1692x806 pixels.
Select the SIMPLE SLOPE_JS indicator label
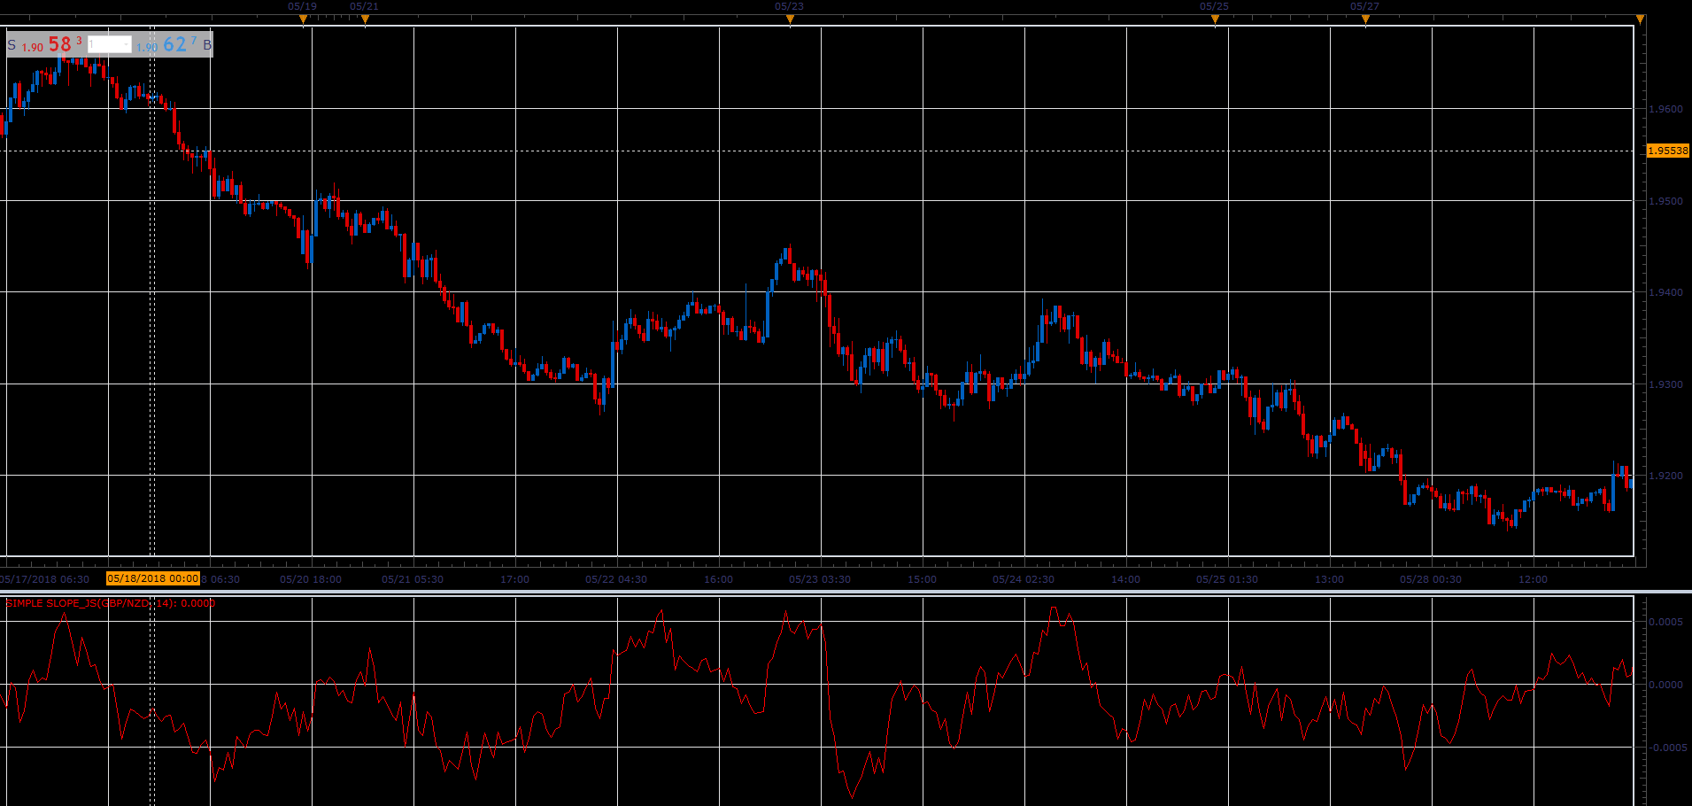111,603
